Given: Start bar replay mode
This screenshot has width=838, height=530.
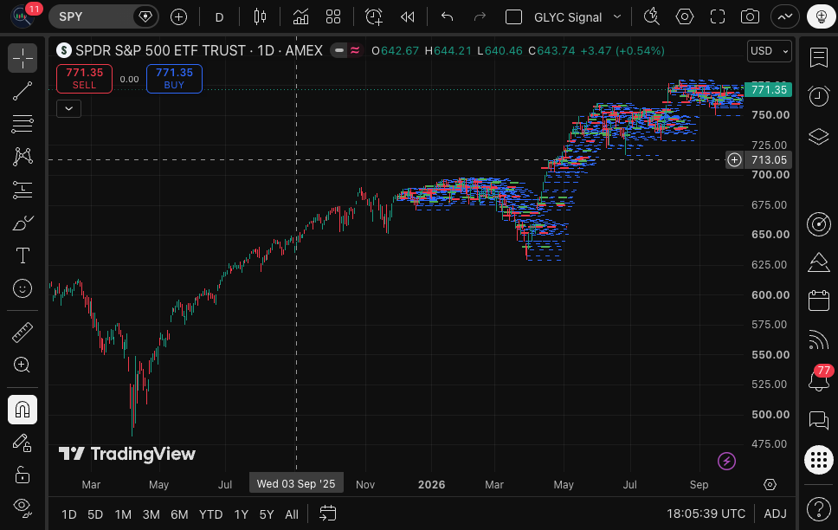Looking at the screenshot, I should pos(407,17).
